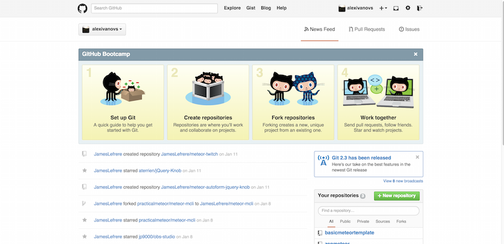
Task: Open the Fork repositories card
Action: coord(293,103)
